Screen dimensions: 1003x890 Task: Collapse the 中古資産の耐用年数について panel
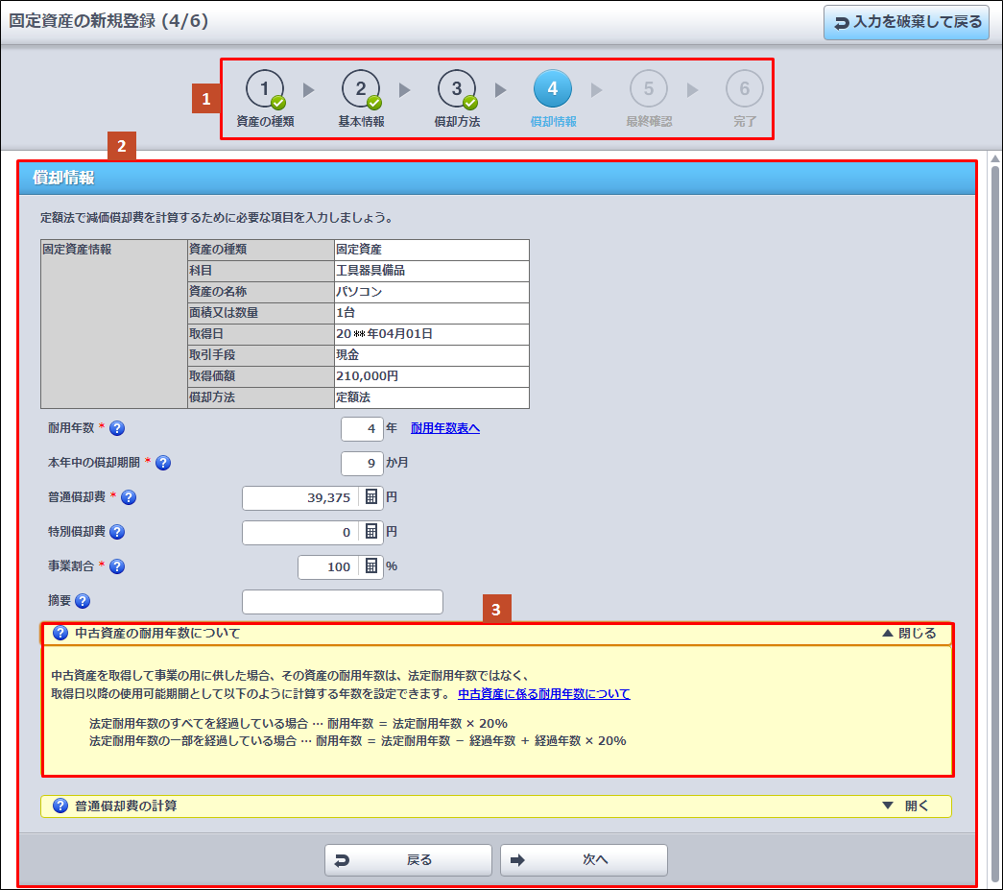(x=908, y=634)
